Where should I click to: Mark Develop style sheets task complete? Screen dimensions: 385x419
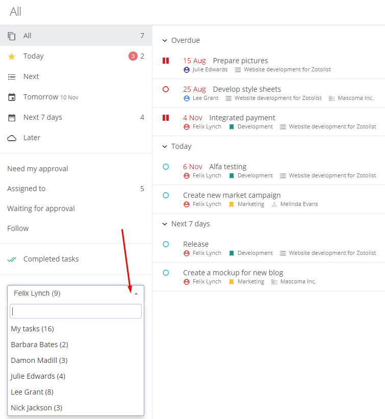(166, 89)
